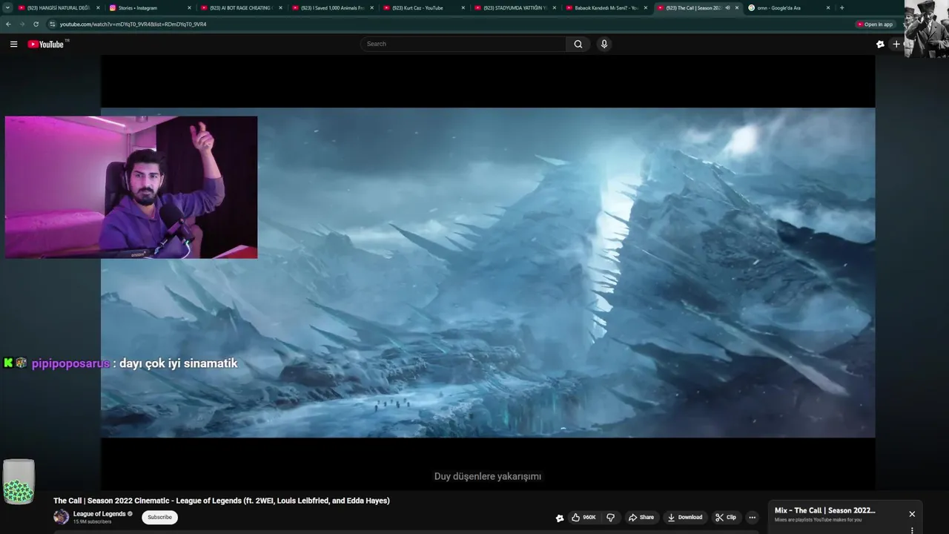Create a Clip of the video
The height and width of the screenshot is (534, 949).
tap(726, 518)
